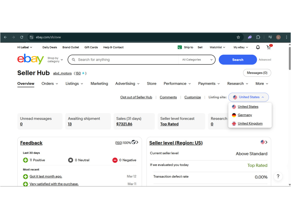The image size is (291, 218).
Task: Open the media control icon in toolbar
Action: pos(270,37)
